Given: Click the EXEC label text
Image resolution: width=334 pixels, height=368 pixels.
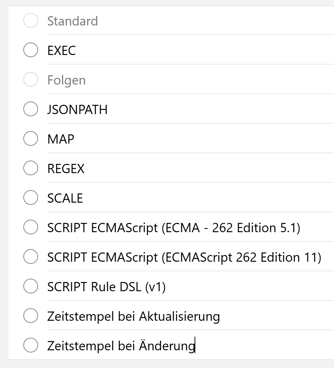Looking at the screenshot, I should [x=61, y=51].
